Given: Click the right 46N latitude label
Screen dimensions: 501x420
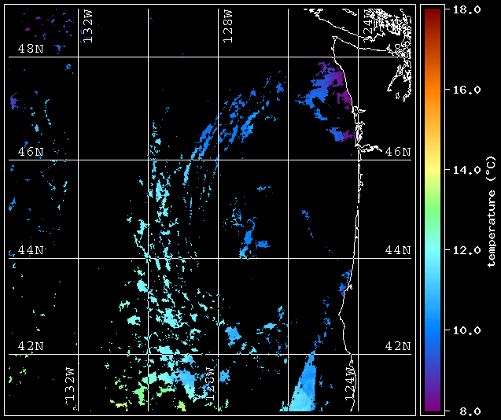Looking at the screenshot, I should point(396,151).
